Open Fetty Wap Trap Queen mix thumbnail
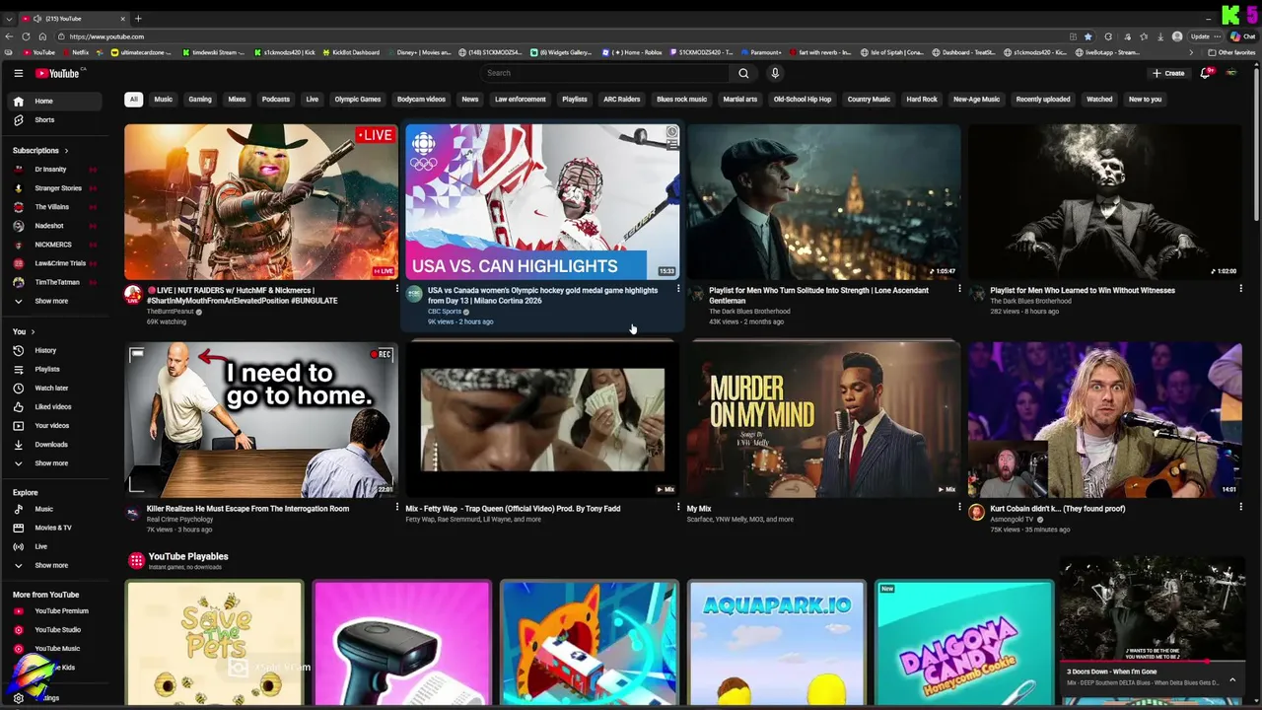1262x710 pixels. point(542,420)
